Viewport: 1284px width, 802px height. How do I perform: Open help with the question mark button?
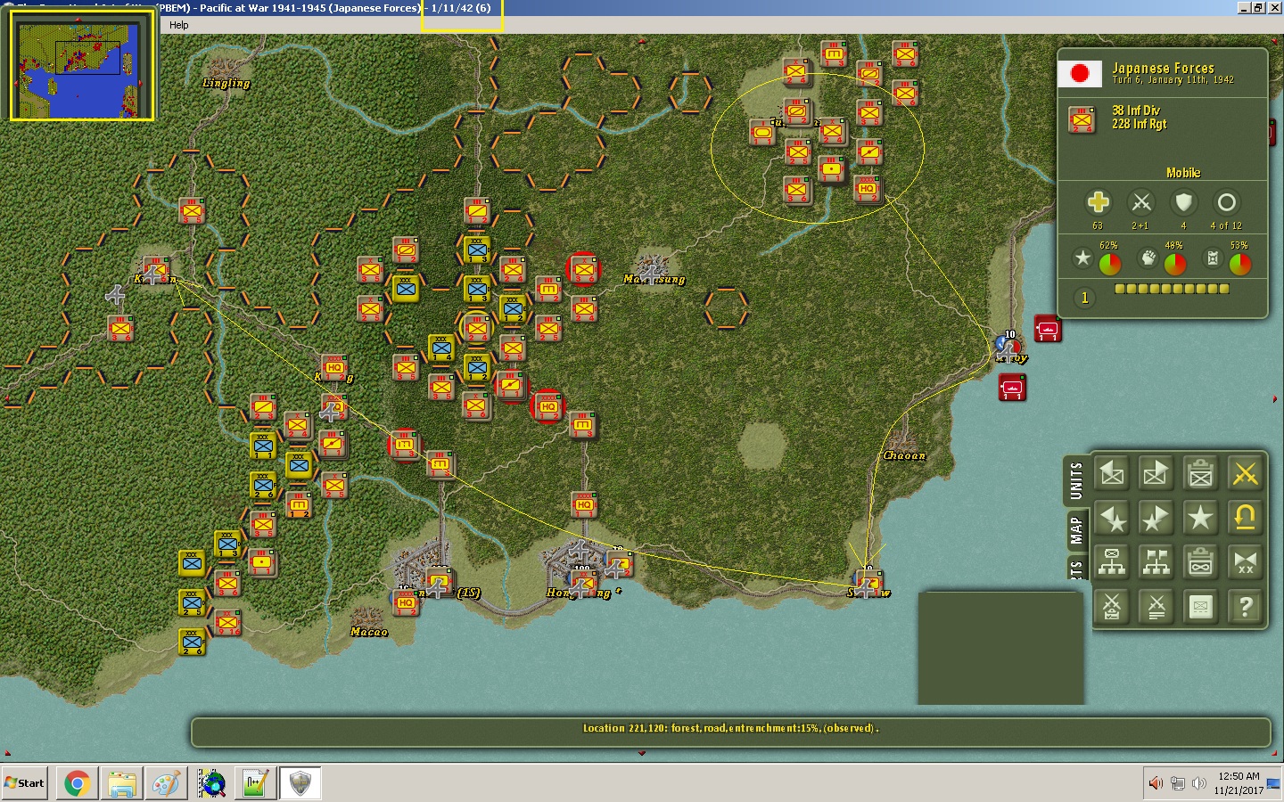[x=1245, y=607]
